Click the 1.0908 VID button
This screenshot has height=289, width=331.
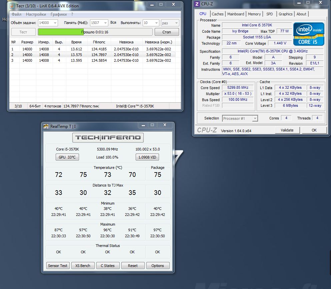pos(147,157)
